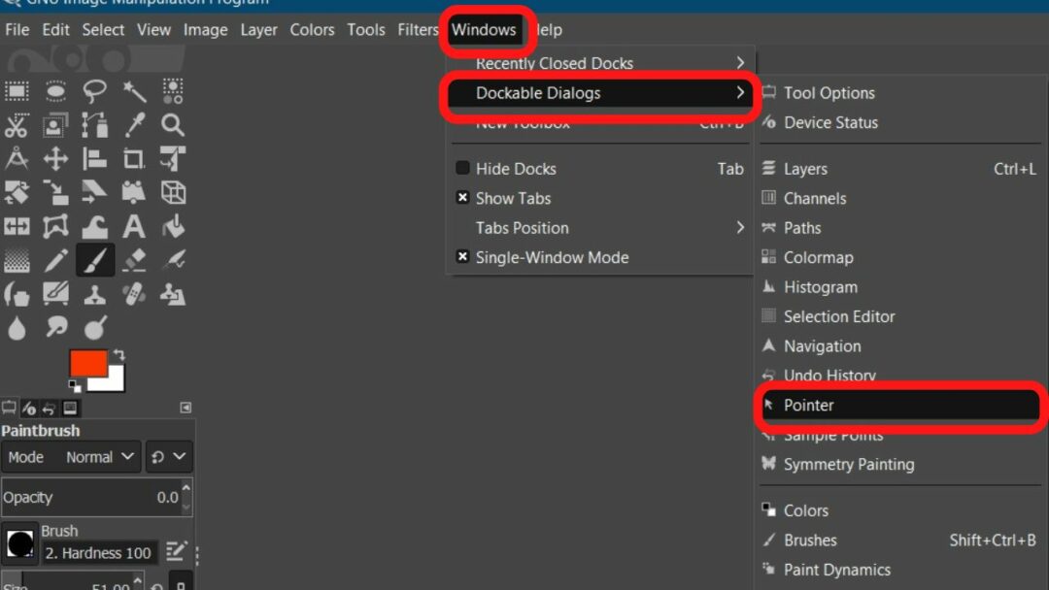Choose Pointer from Dockable Dialogs
1049x590 pixels.
click(x=809, y=406)
